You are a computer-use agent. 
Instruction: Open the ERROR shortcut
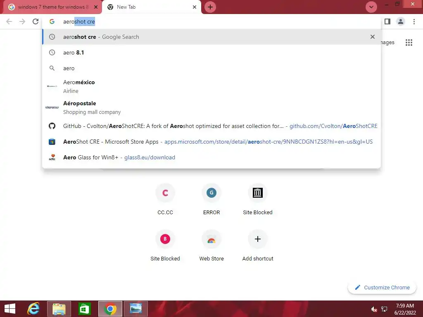[211, 199]
